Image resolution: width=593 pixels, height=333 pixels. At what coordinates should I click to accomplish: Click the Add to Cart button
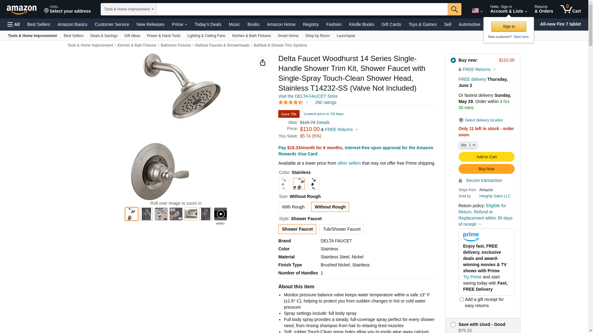486,157
